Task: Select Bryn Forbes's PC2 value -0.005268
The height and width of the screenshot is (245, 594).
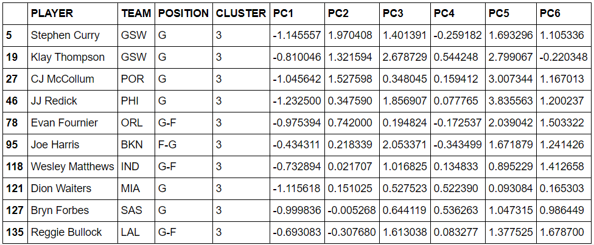Action: 352,211
